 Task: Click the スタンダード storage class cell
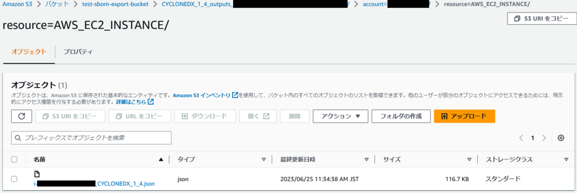[x=503, y=179]
